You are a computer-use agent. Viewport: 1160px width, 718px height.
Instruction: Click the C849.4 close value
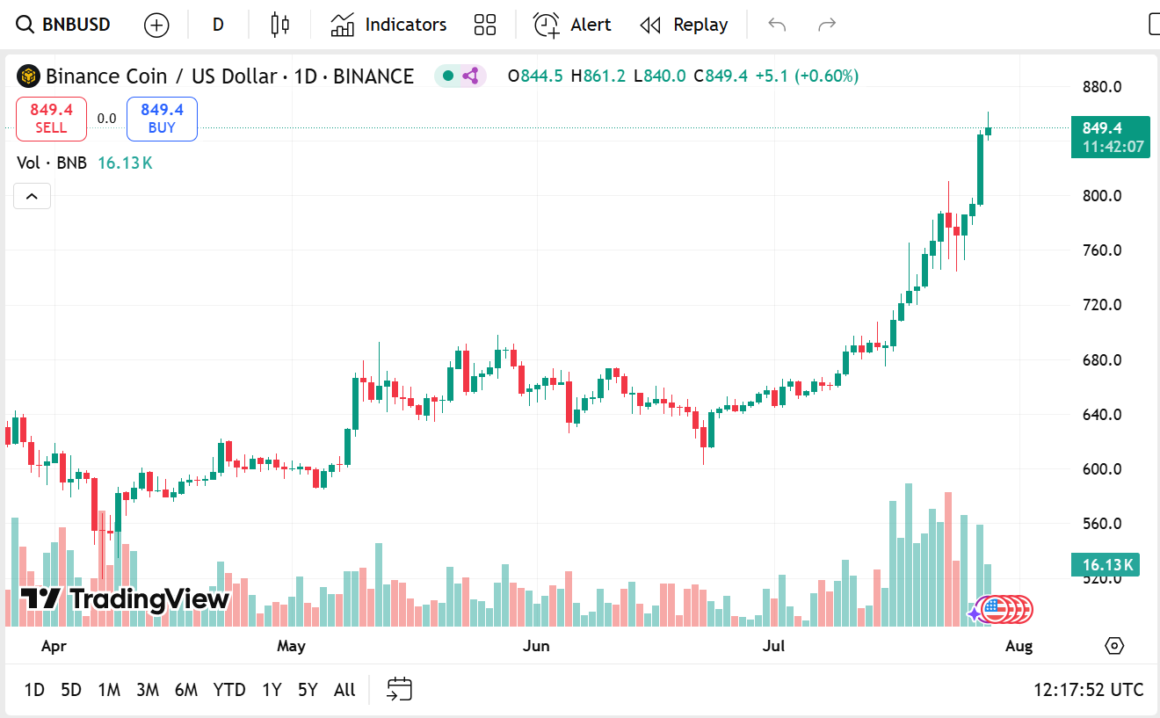point(721,76)
